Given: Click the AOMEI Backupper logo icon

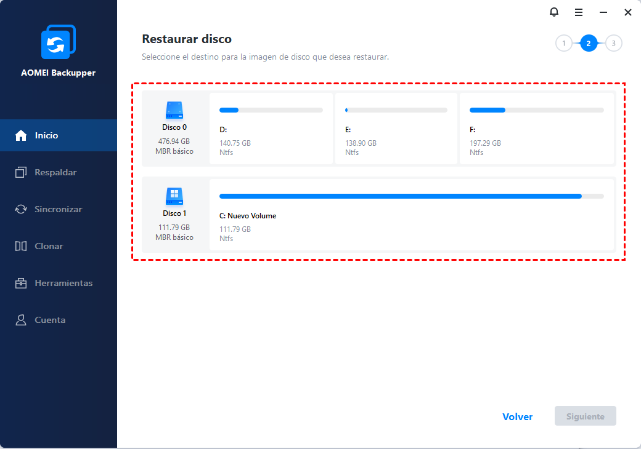Looking at the screenshot, I should [58, 42].
